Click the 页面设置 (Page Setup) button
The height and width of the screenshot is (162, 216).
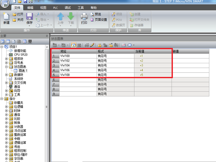pos(99,20)
